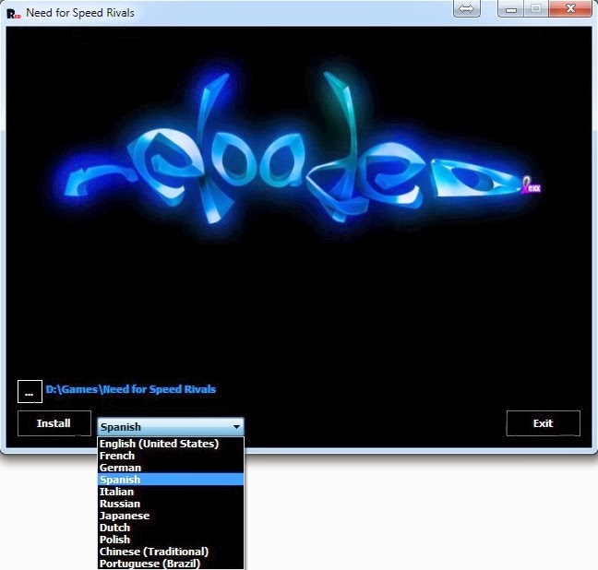
Task: Click the install path D:\Games\Need for Speed Rivals
Action: pos(131,389)
